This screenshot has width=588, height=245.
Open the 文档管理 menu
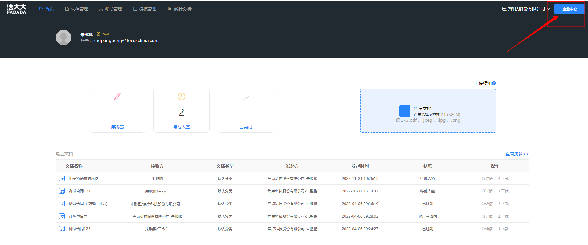(x=76, y=9)
